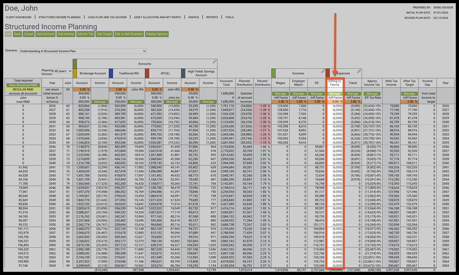This screenshot has height=275, width=459.
Task: Manage the High Yields Savings income
Action: (208, 102)
